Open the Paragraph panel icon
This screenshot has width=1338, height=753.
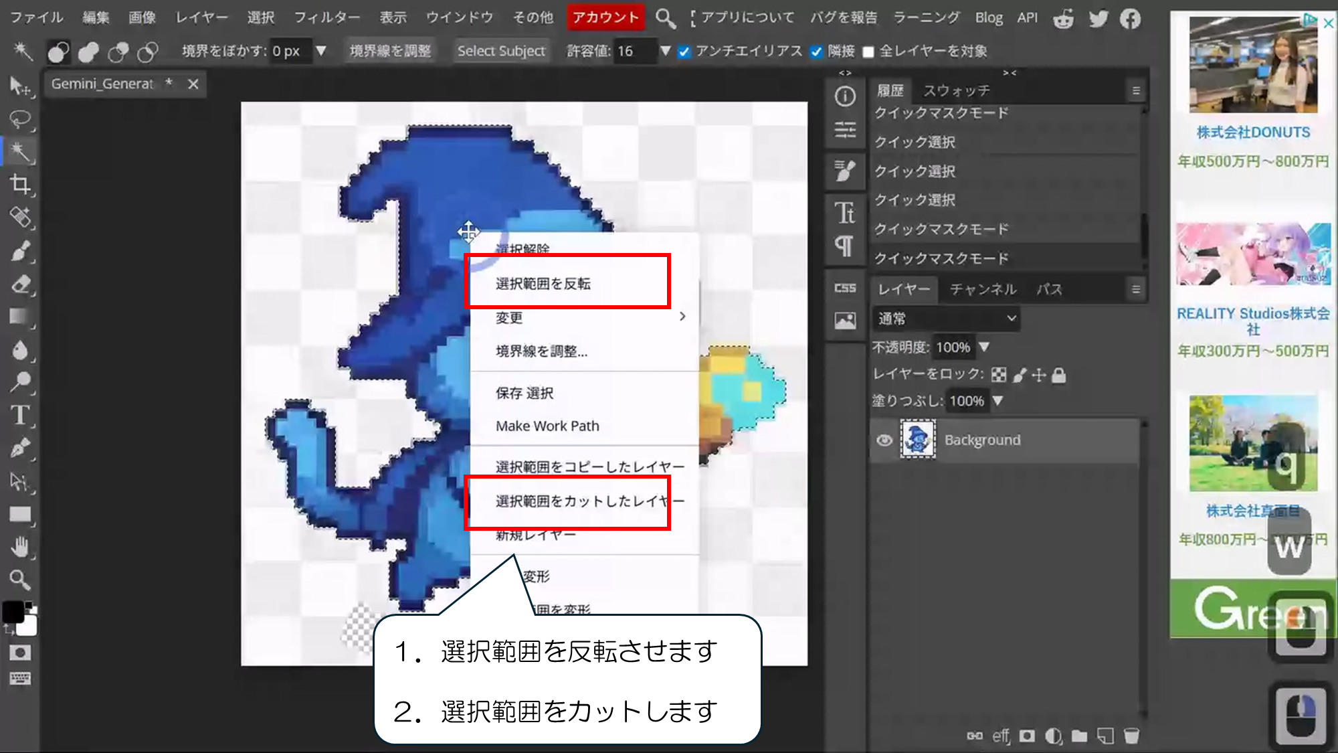click(845, 246)
